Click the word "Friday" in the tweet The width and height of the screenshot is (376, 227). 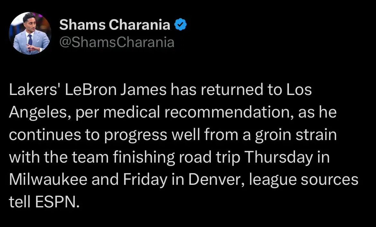[145, 180]
